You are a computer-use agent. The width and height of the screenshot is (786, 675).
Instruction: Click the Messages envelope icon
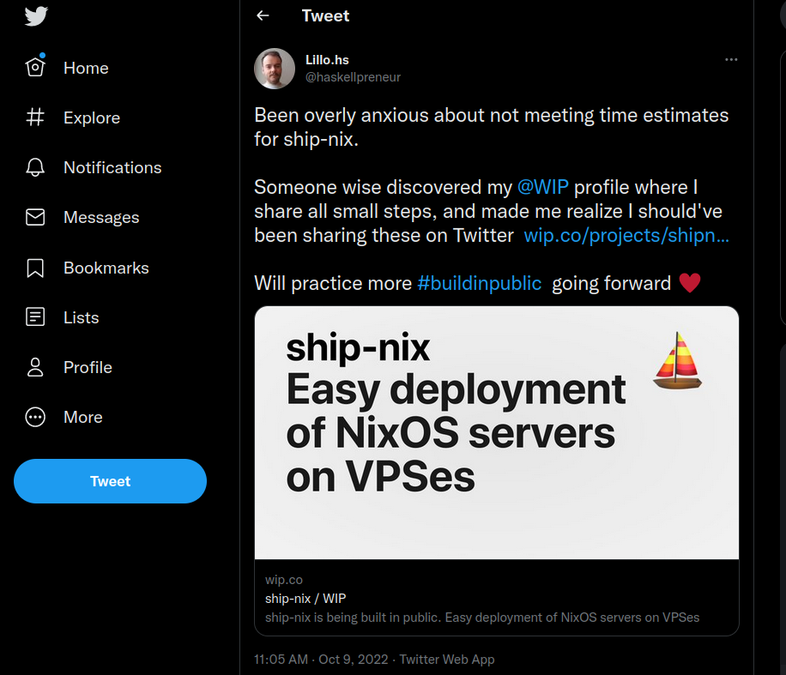pyautogui.click(x=35, y=218)
